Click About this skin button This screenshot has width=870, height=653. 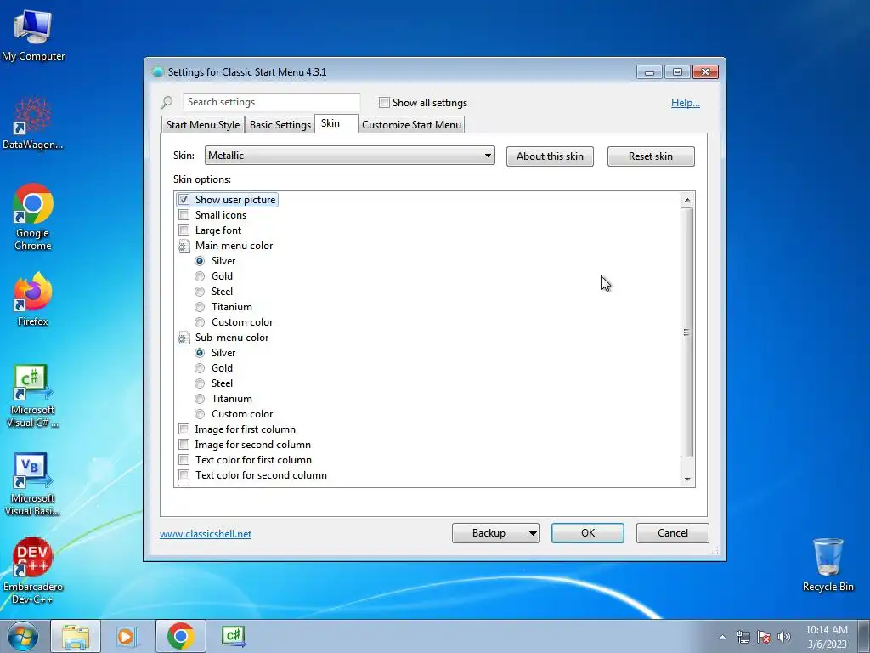point(550,156)
